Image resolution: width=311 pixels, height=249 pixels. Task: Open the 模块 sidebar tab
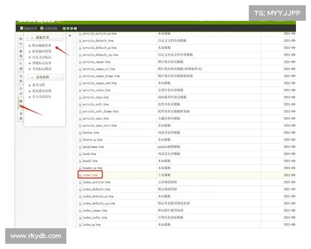pos(21,53)
